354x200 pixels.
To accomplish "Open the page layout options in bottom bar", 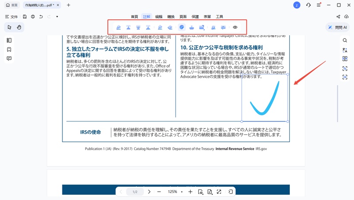I will click(210, 192).
